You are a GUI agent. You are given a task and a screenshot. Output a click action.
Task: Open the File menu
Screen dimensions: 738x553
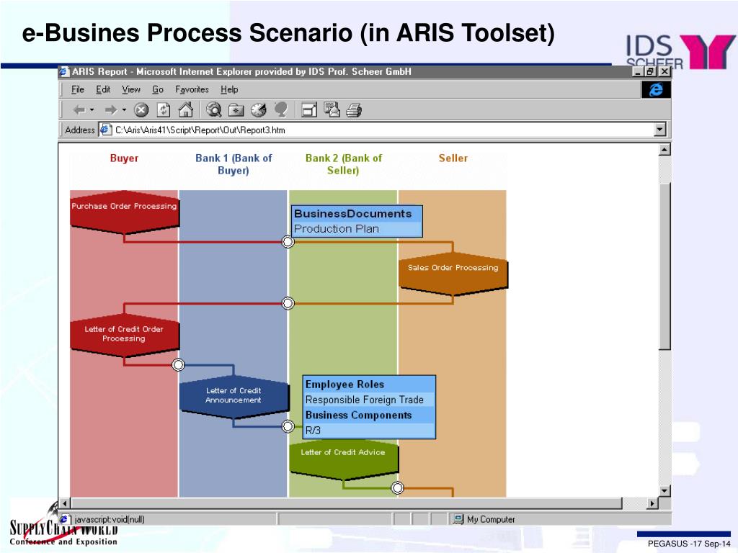click(78, 89)
